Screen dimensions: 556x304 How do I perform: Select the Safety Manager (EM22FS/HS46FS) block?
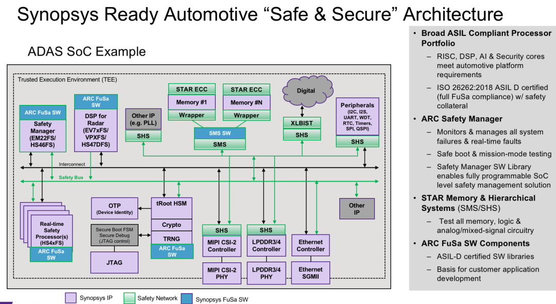43,136
